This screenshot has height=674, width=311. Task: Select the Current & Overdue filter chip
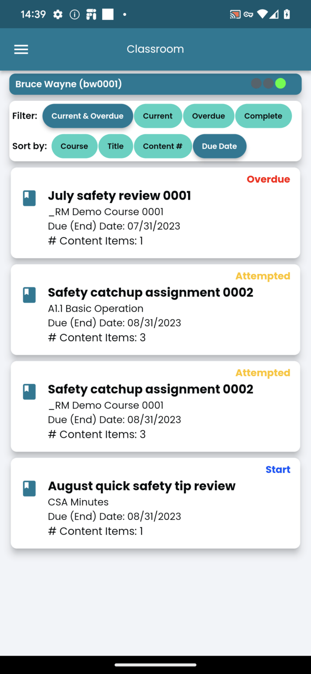pyautogui.click(x=87, y=116)
